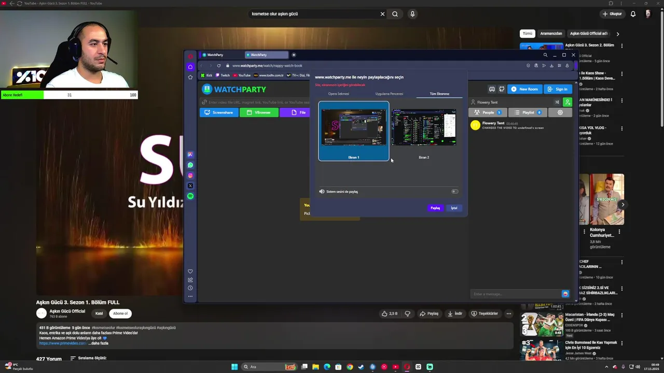Open X (Twitter) in Opera sidebar
Image resolution: width=664 pixels, height=373 pixels.
pos(190,186)
